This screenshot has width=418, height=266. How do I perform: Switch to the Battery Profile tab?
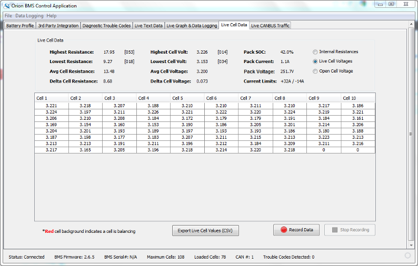coord(20,26)
